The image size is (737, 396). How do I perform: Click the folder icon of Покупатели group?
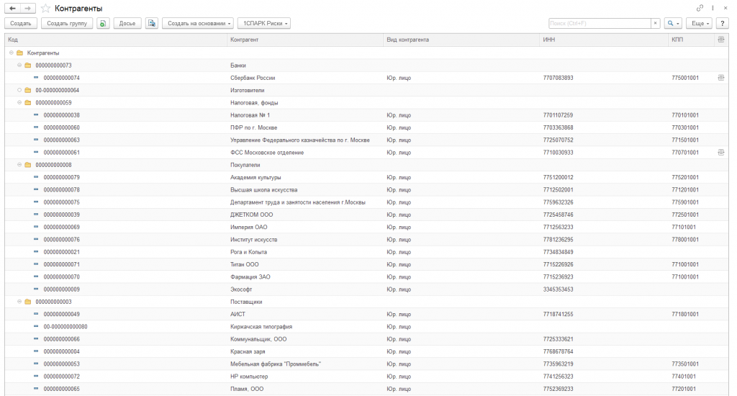tap(28, 165)
